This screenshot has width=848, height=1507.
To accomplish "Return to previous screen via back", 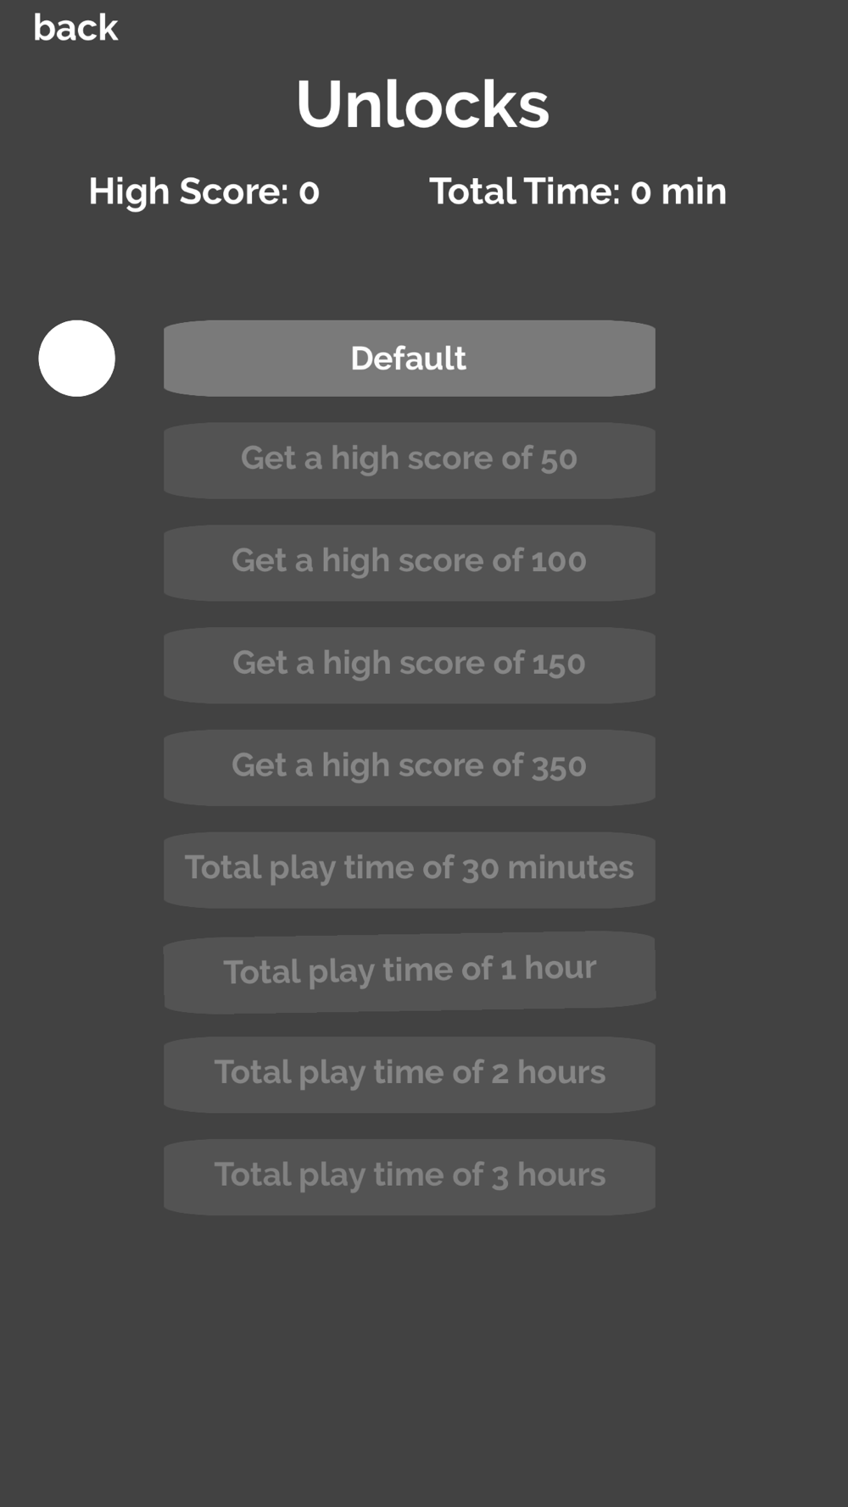I will [x=75, y=28].
